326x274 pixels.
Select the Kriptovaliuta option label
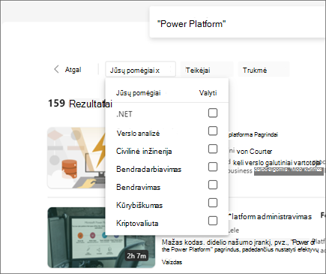click(x=137, y=223)
